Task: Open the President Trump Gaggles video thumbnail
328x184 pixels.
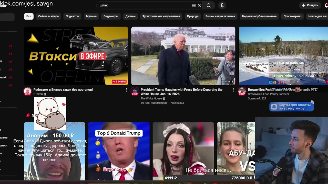Action: pyautogui.click(x=183, y=56)
